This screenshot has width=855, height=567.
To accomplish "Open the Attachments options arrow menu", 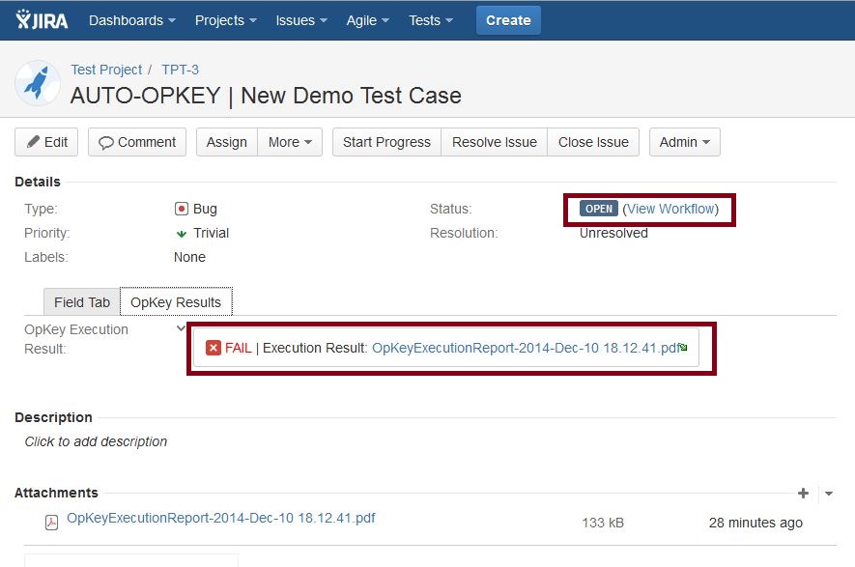I will 829,494.
